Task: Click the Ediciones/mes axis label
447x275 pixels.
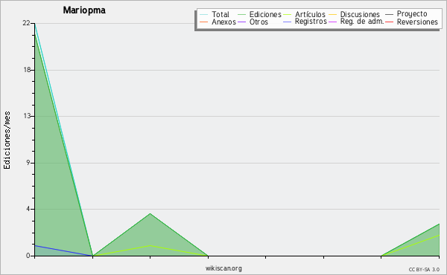Action: 7,140
